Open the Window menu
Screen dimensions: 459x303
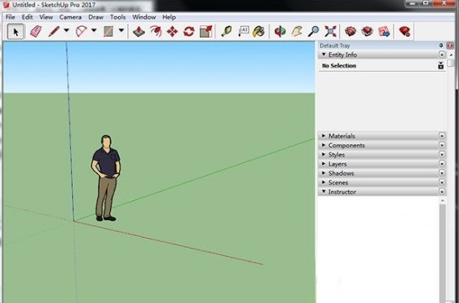144,17
